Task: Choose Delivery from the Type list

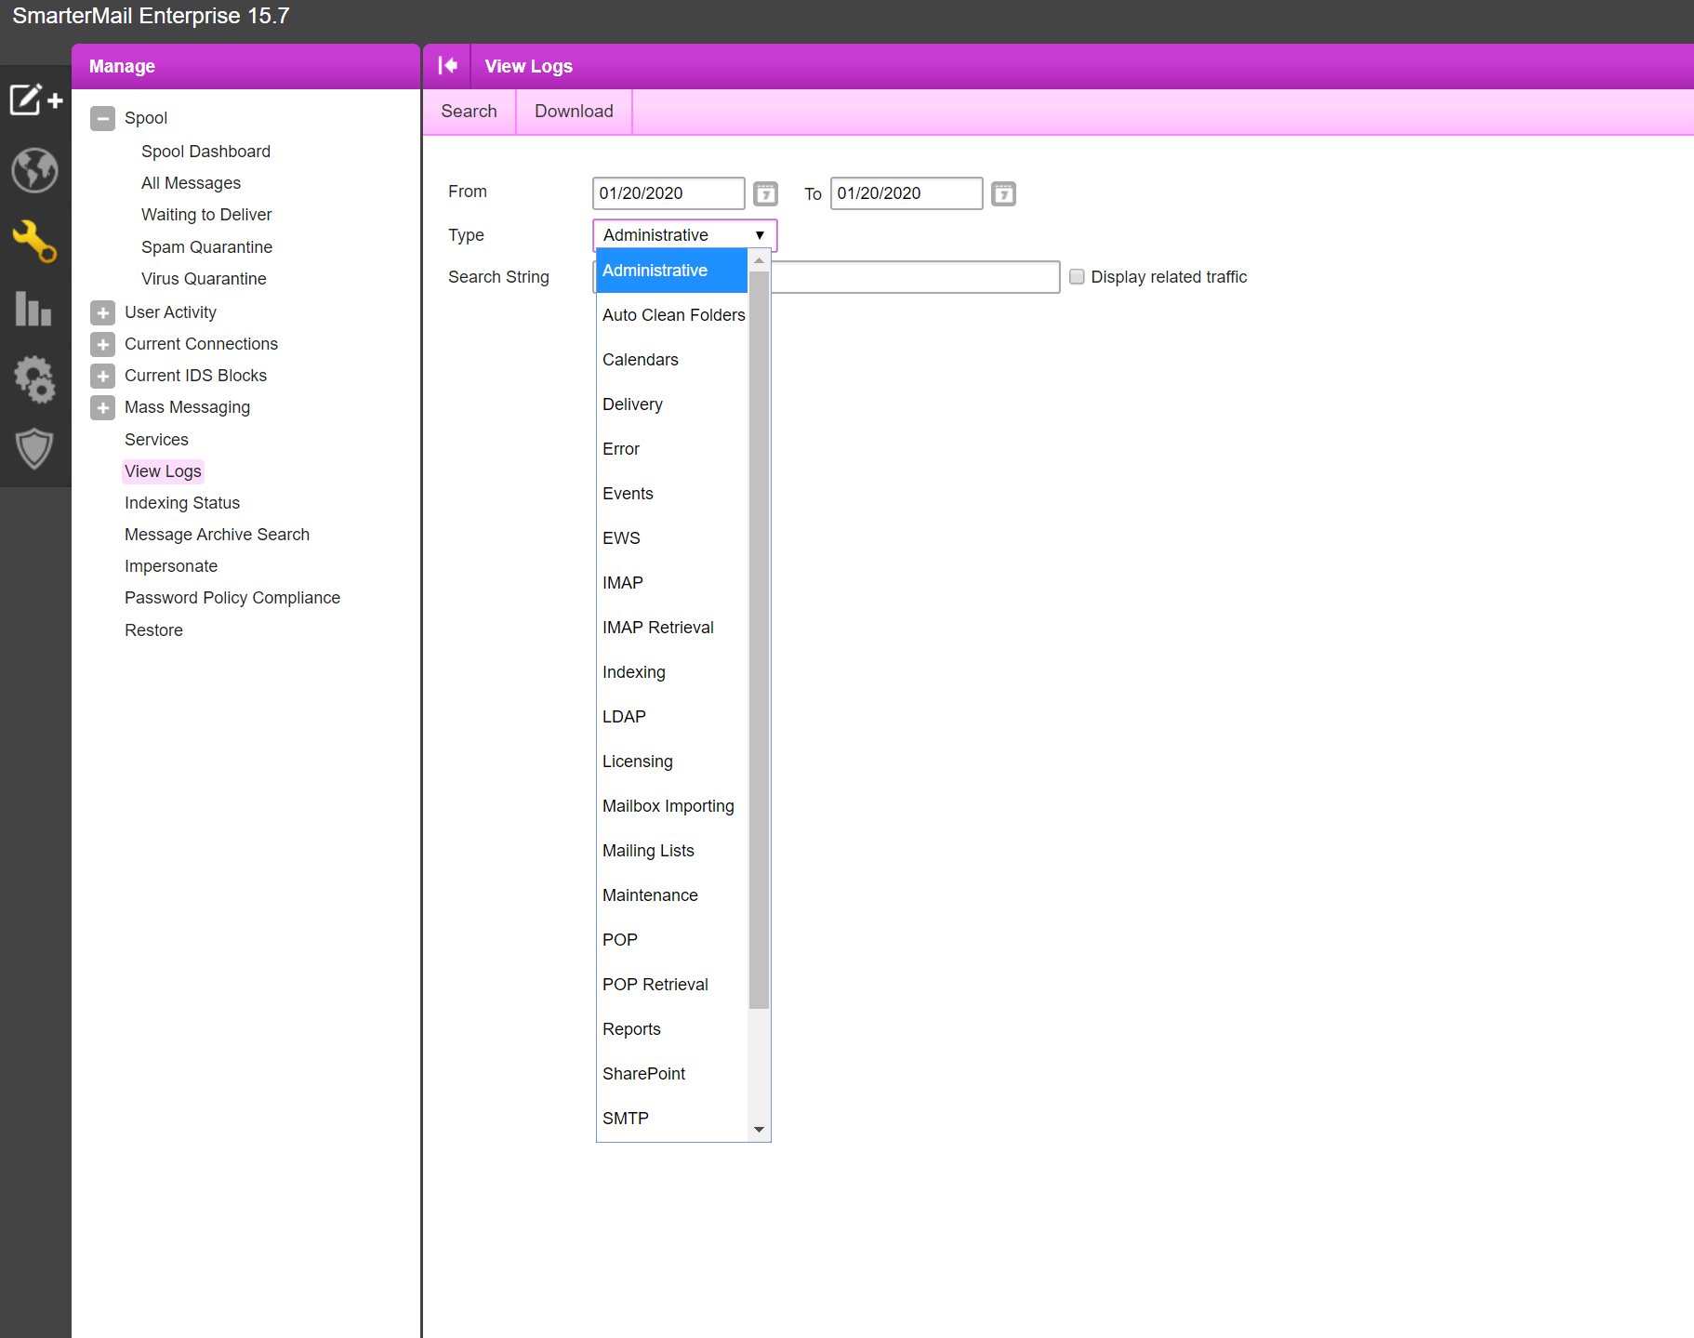Action: [x=632, y=404]
